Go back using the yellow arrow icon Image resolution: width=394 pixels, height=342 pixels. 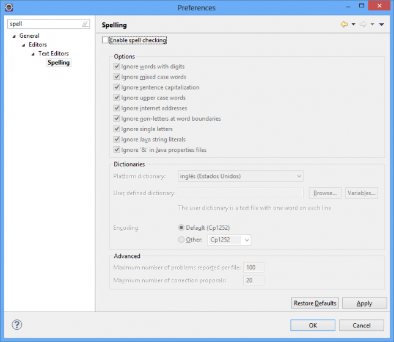(345, 24)
